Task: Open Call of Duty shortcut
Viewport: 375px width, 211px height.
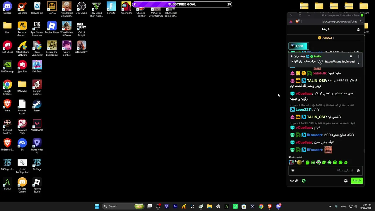Action: [81, 29]
